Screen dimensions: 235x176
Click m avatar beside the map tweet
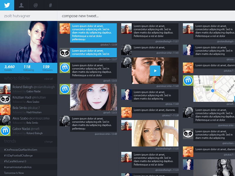(188, 81)
